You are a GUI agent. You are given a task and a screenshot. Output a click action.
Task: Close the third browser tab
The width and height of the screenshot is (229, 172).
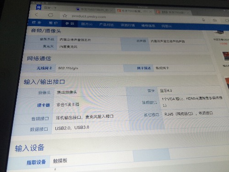pos(150,11)
